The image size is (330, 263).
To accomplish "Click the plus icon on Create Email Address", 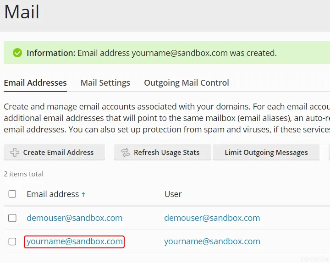I will tap(15, 152).
